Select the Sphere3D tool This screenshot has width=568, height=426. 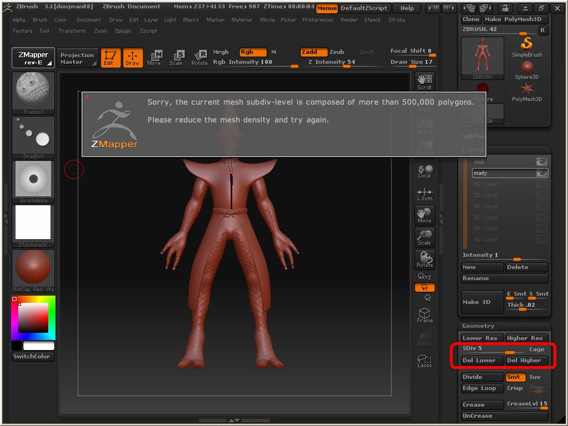click(x=527, y=70)
